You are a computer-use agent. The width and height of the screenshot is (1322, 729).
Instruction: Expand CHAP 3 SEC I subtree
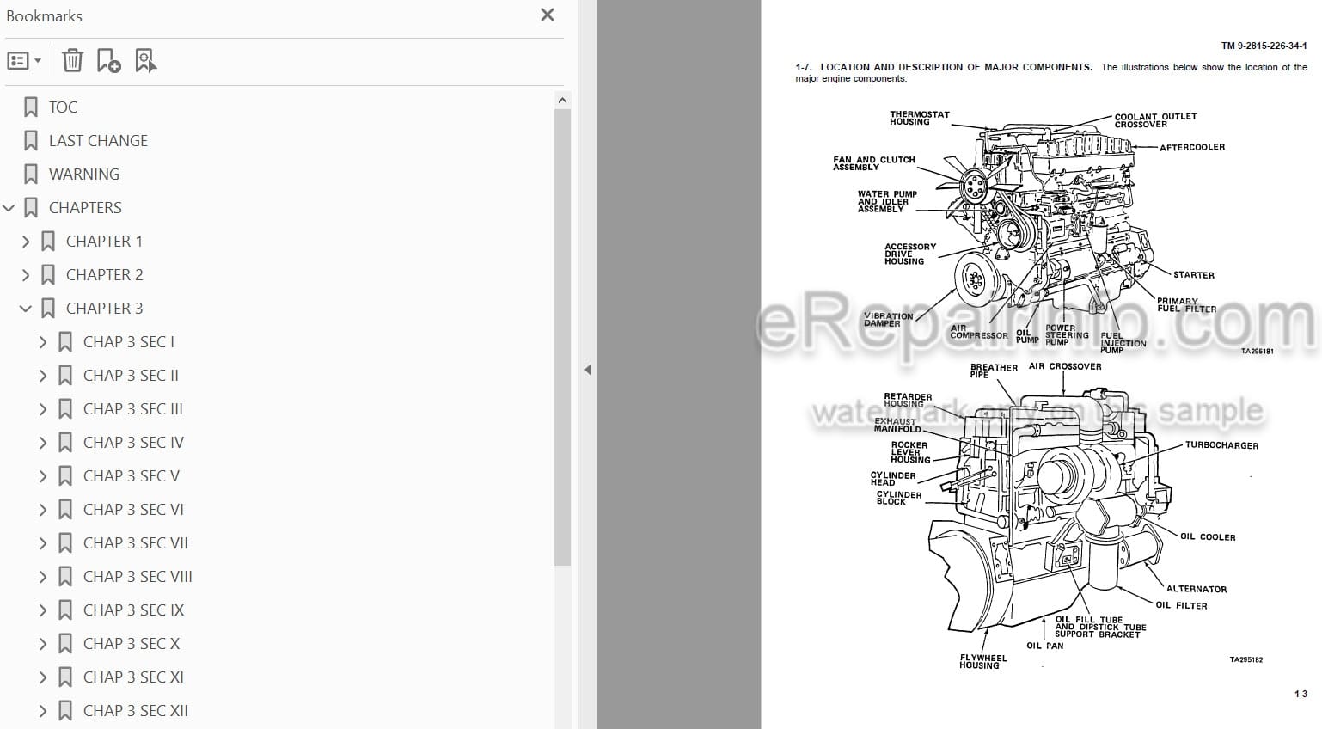click(43, 342)
